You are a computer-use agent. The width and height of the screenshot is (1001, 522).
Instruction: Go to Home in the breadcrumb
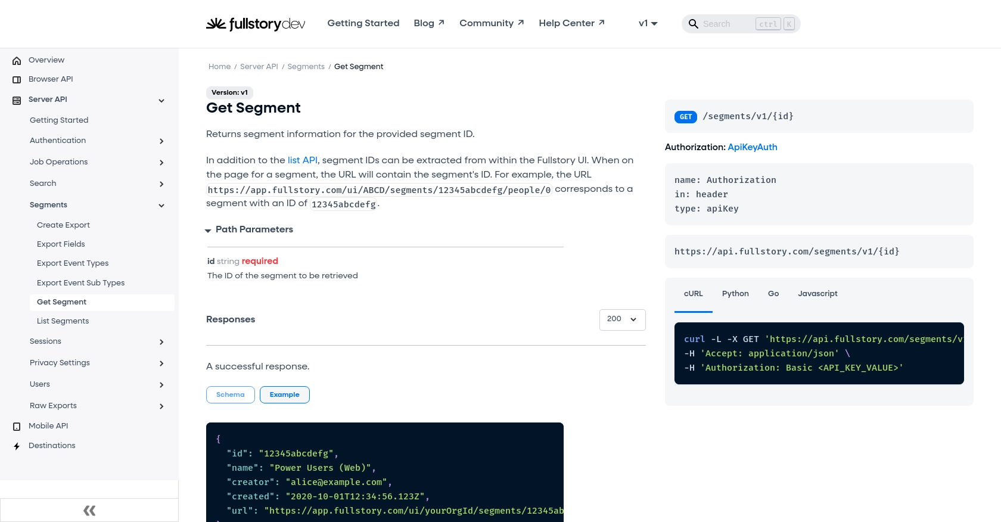point(219,67)
